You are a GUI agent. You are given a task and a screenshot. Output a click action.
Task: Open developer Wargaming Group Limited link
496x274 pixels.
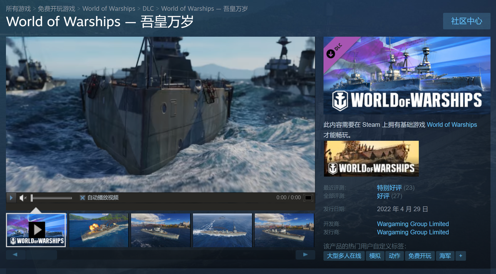pos(413,224)
